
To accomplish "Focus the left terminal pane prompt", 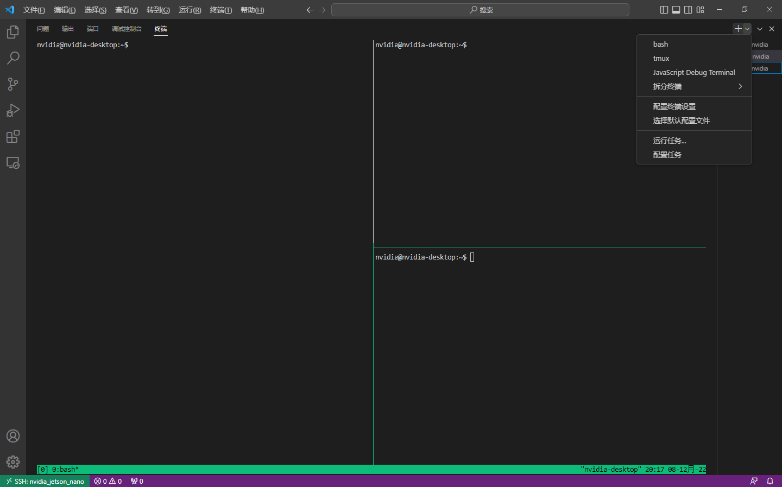I will point(83,45).
